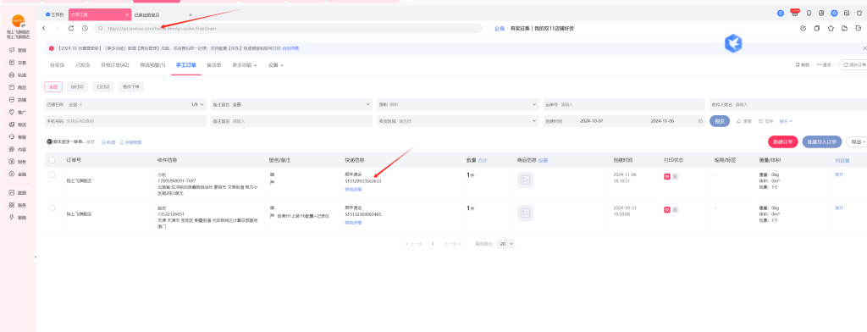The height and width of the screenshot is (332, 867).
Task: Open 物流 in the left sidebar
Action: [x=18, y=125]
